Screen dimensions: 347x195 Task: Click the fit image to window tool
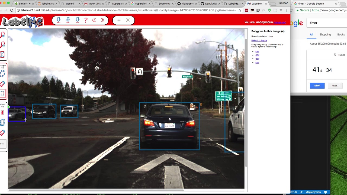2,54
